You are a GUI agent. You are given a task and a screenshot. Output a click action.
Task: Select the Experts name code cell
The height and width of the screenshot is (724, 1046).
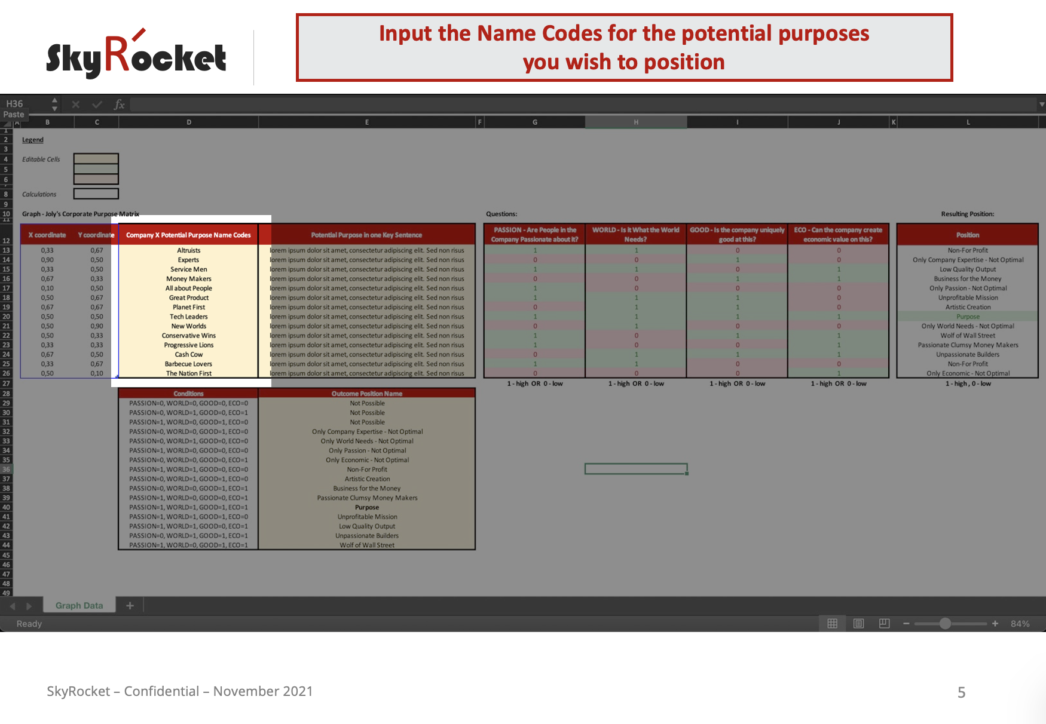(189, 260)
